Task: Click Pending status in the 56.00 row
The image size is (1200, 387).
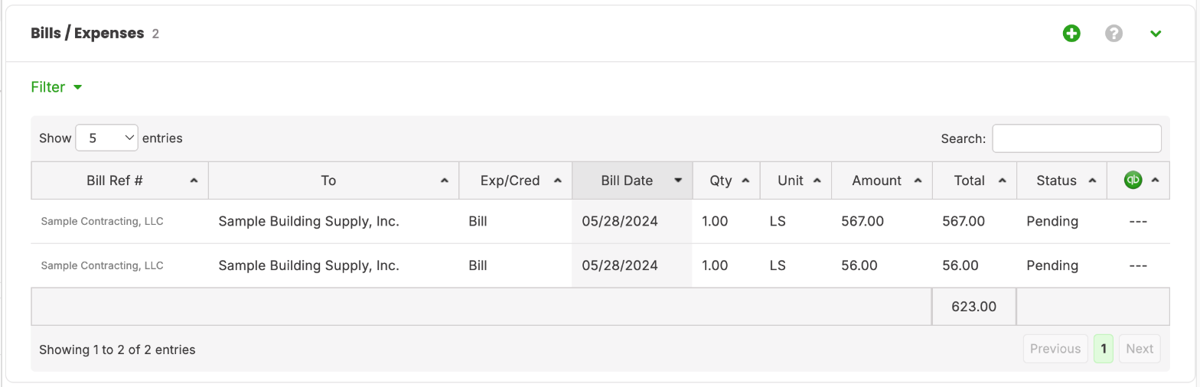Action: pyautogui.click(x=1052, y=265)
